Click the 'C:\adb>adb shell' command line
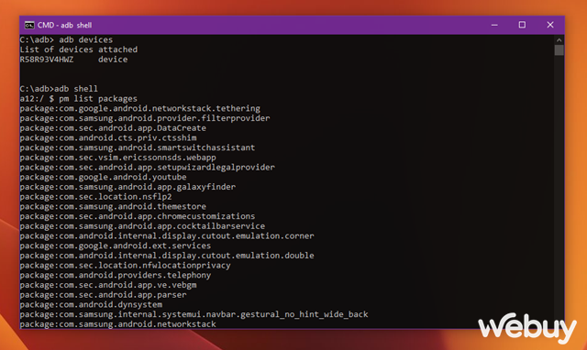The height and width of the screenshot is (350, 587). (59, 89)
